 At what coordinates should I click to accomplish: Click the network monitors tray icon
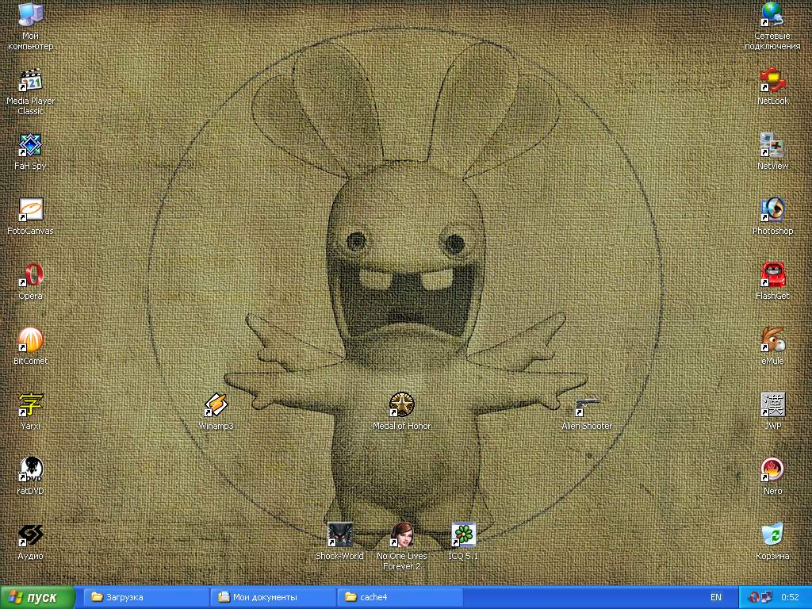[767, 597]
